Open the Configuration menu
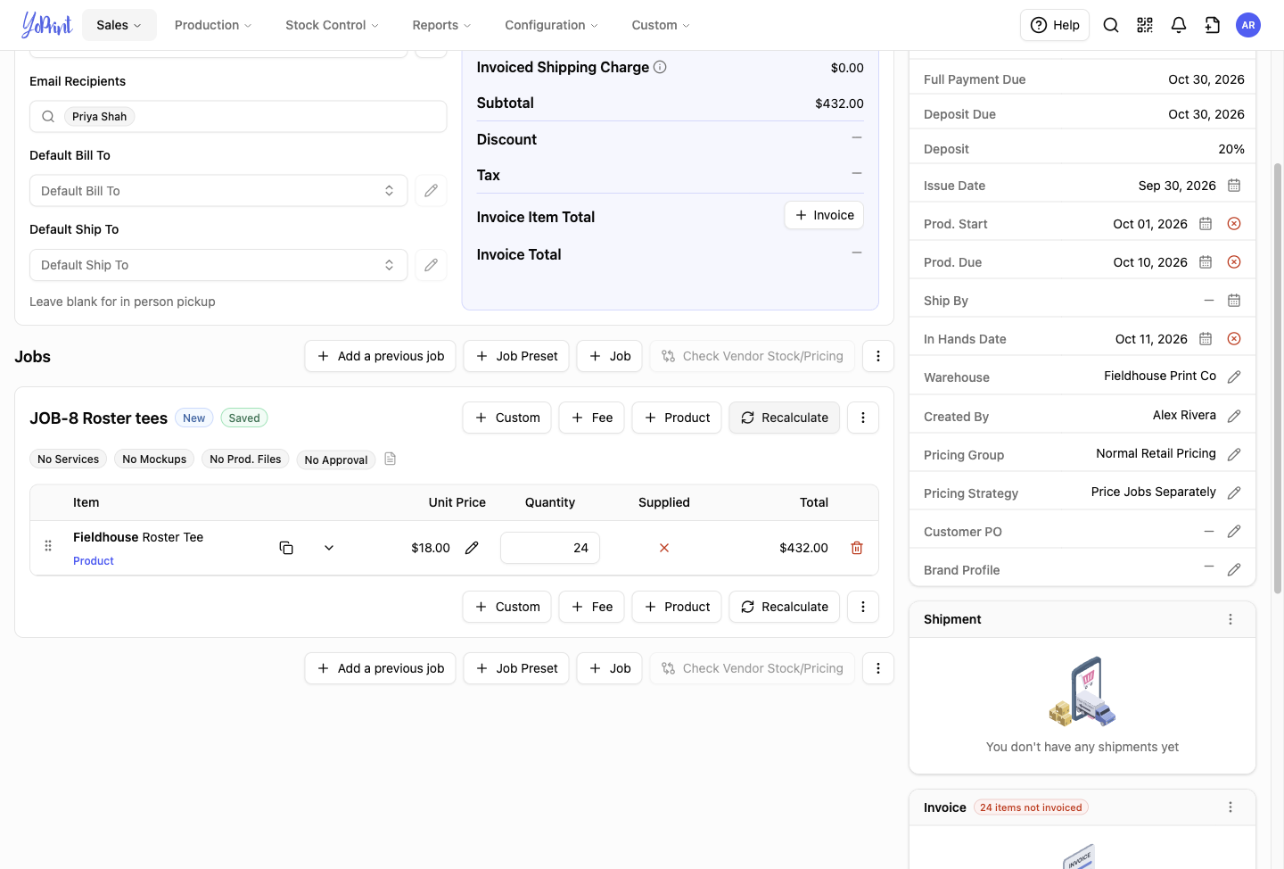Screen dimensions: 1284x869 point(551,25)
